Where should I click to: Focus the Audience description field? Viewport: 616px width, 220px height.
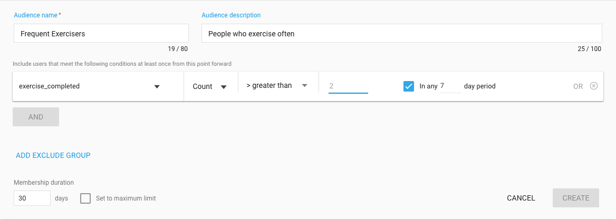pyautogui.click(x=401, y=33)
